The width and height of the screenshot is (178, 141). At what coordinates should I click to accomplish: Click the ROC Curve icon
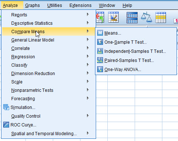point(6,125)
